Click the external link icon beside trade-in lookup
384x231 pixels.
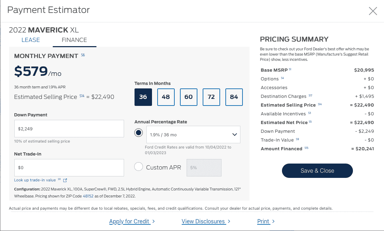click(x=65, y=180)
